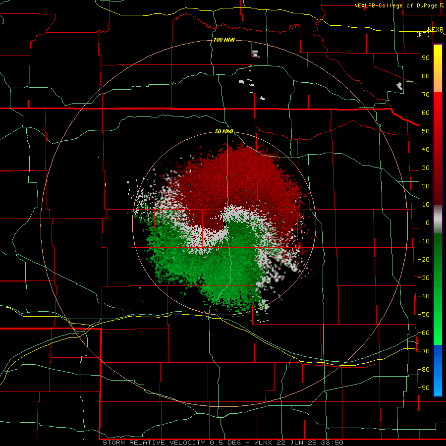
Task: Click the 60 value on the color scale
Action: pyautogui.click(x=426, y=112)
